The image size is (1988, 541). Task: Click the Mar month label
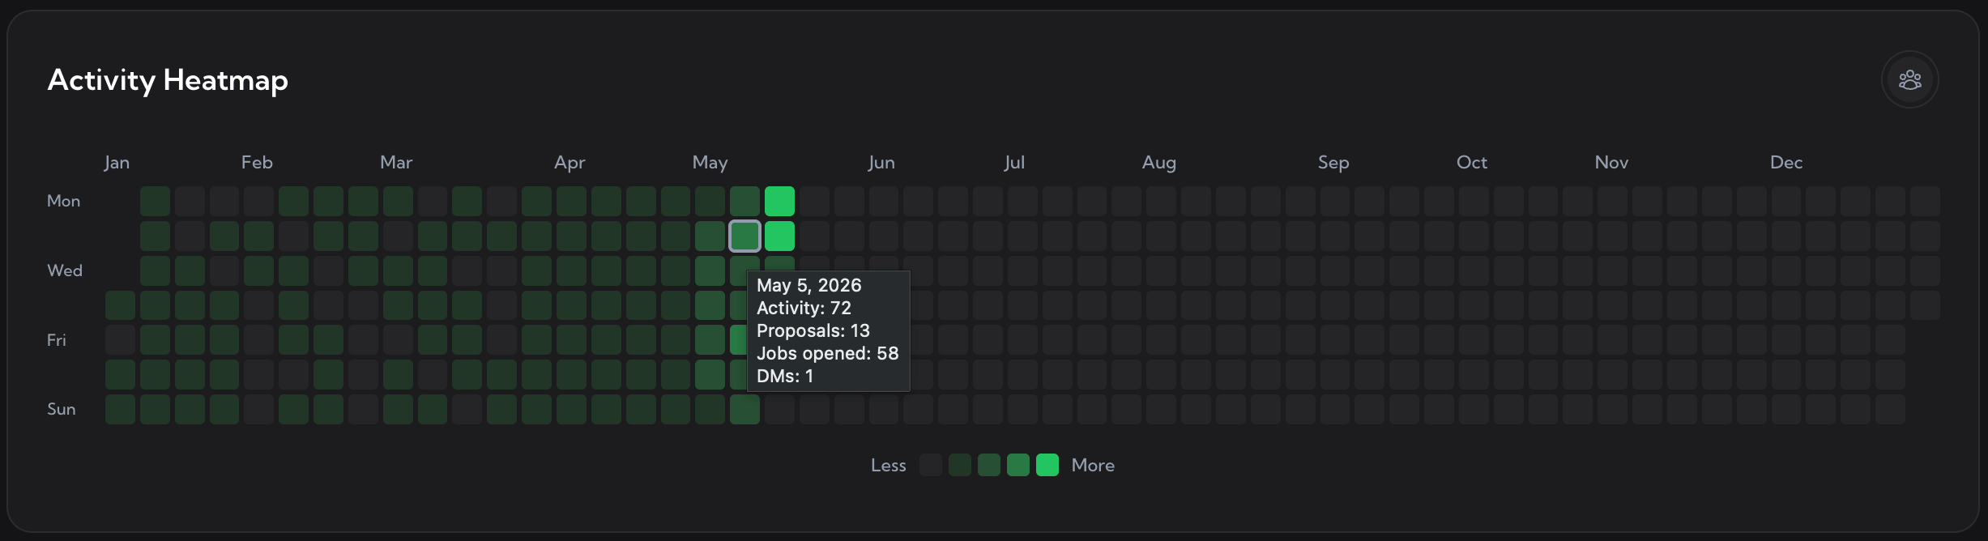click(x=396, y=162)
